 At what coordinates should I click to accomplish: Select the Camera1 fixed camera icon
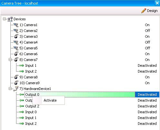(x=16, y=25)
